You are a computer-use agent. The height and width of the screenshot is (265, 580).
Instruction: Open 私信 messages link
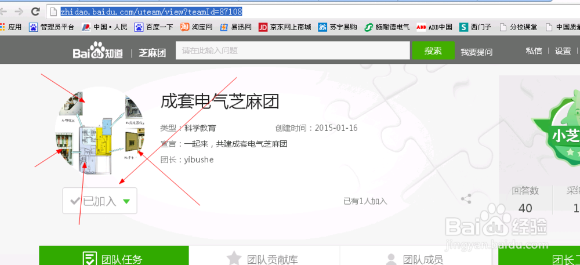534,51
